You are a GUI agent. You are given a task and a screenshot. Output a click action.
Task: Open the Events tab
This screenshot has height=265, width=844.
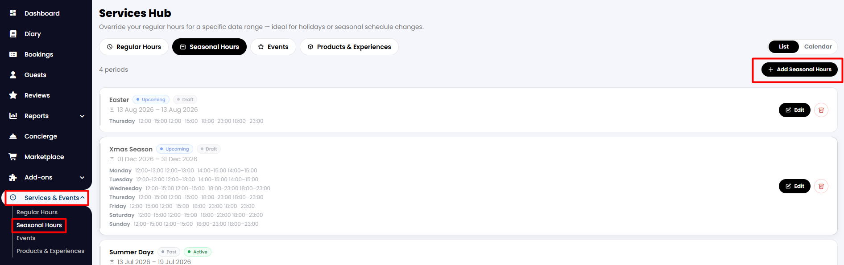(x=273, y=47)
